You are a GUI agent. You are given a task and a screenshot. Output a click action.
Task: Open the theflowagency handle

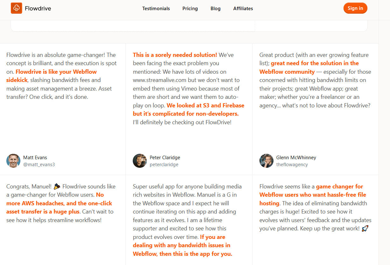tap(292, 165)
